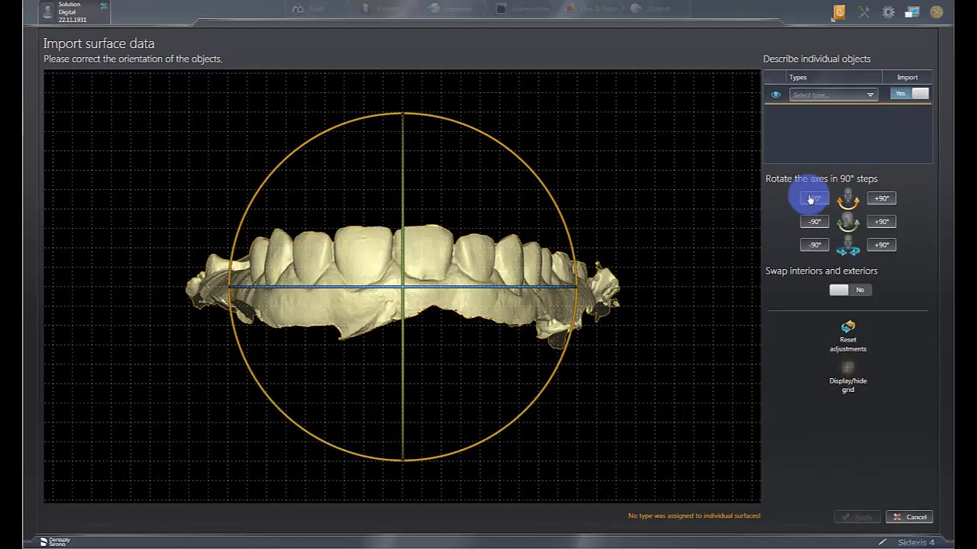Image resolution: width=977 pixels, height=549 pixels.
Task: Close the Solution Digital patient tab
Action: [104, 5]
